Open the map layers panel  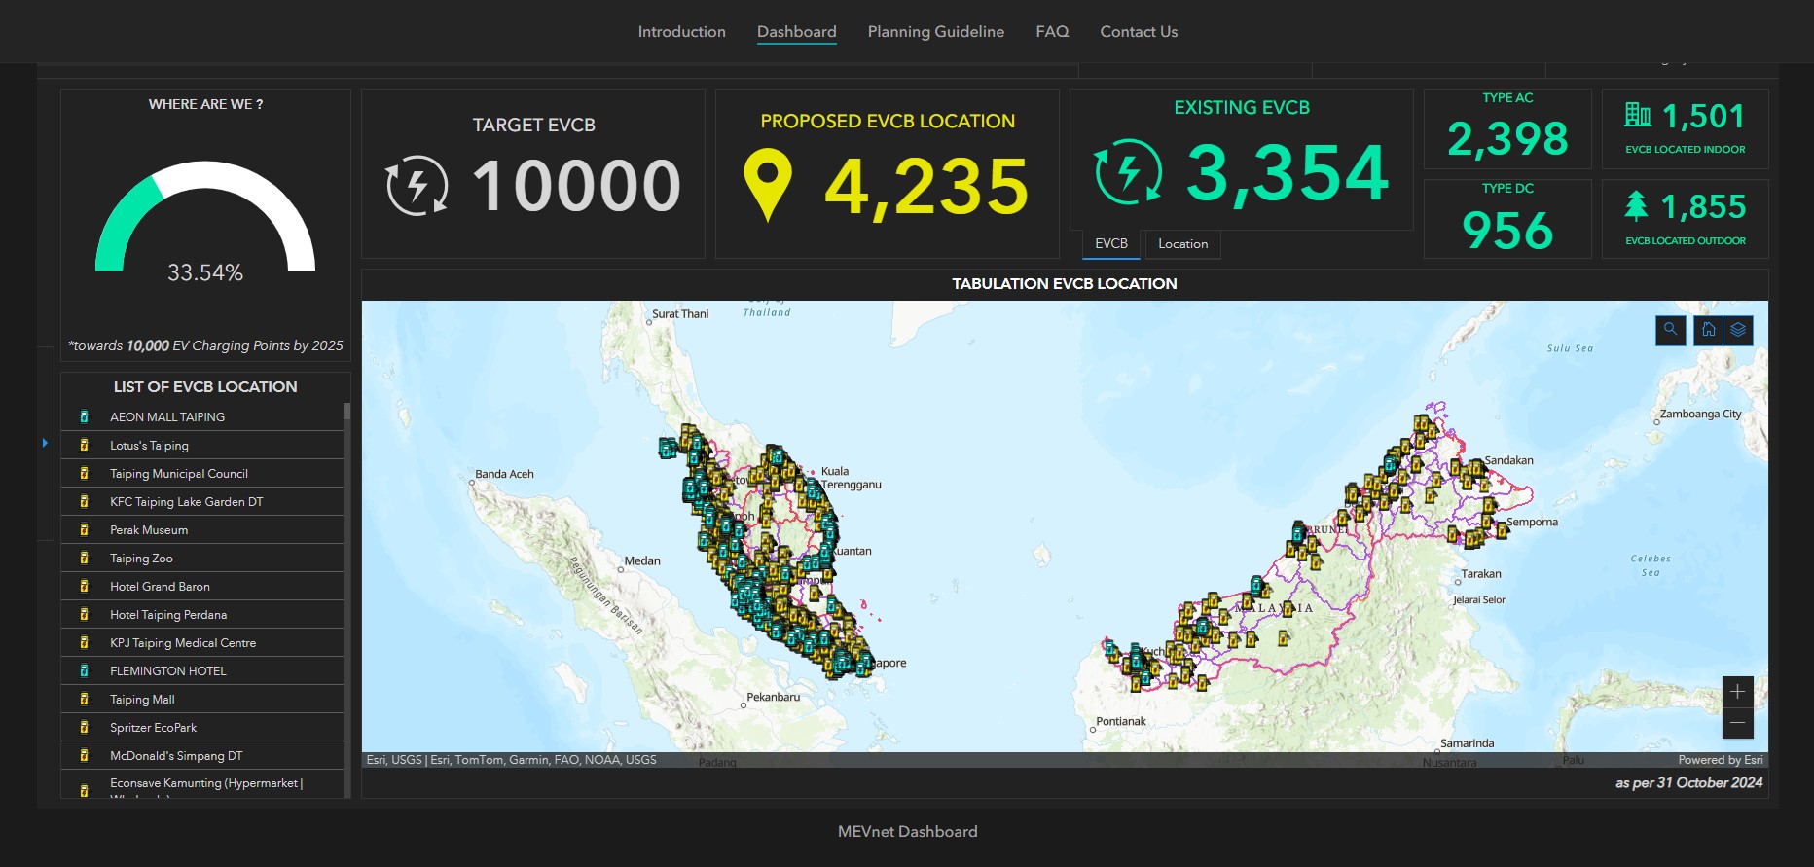(1738, 331)
